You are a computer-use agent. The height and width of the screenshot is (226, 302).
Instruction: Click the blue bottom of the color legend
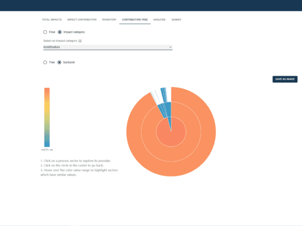tap(47, 144)
